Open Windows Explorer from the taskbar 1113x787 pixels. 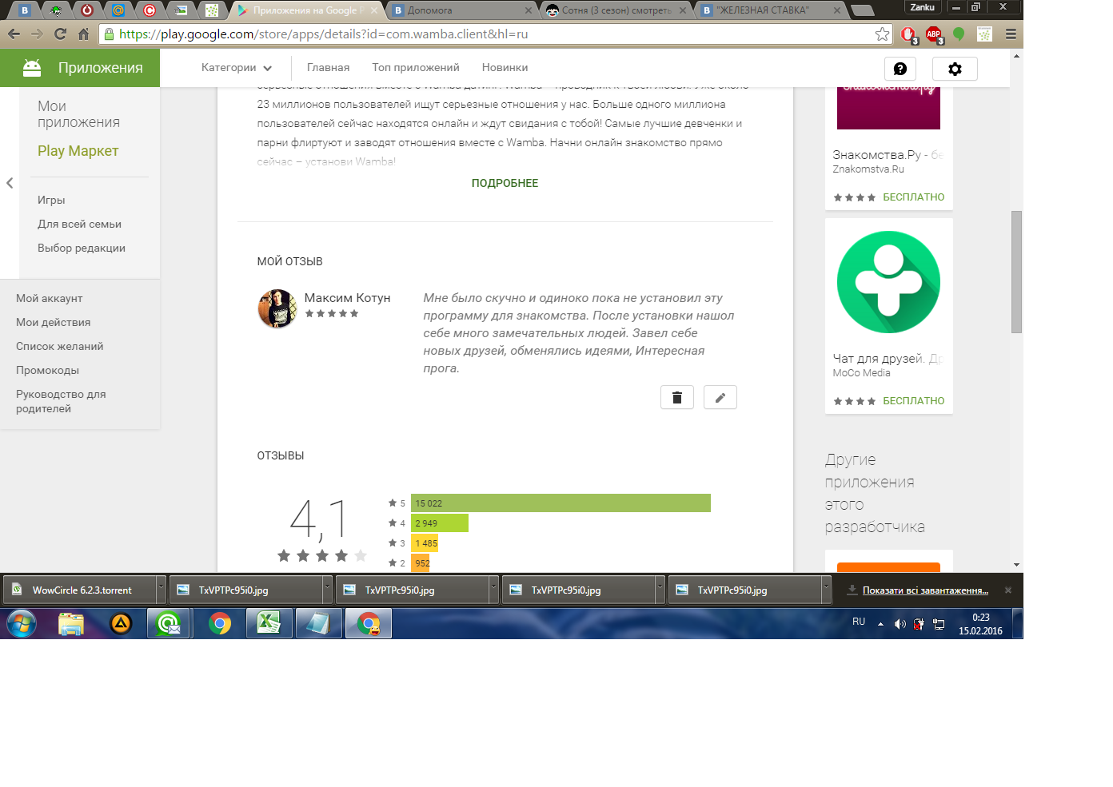coord(71,623)
